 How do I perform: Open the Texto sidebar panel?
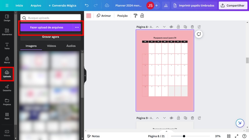[x=7, y=46]
